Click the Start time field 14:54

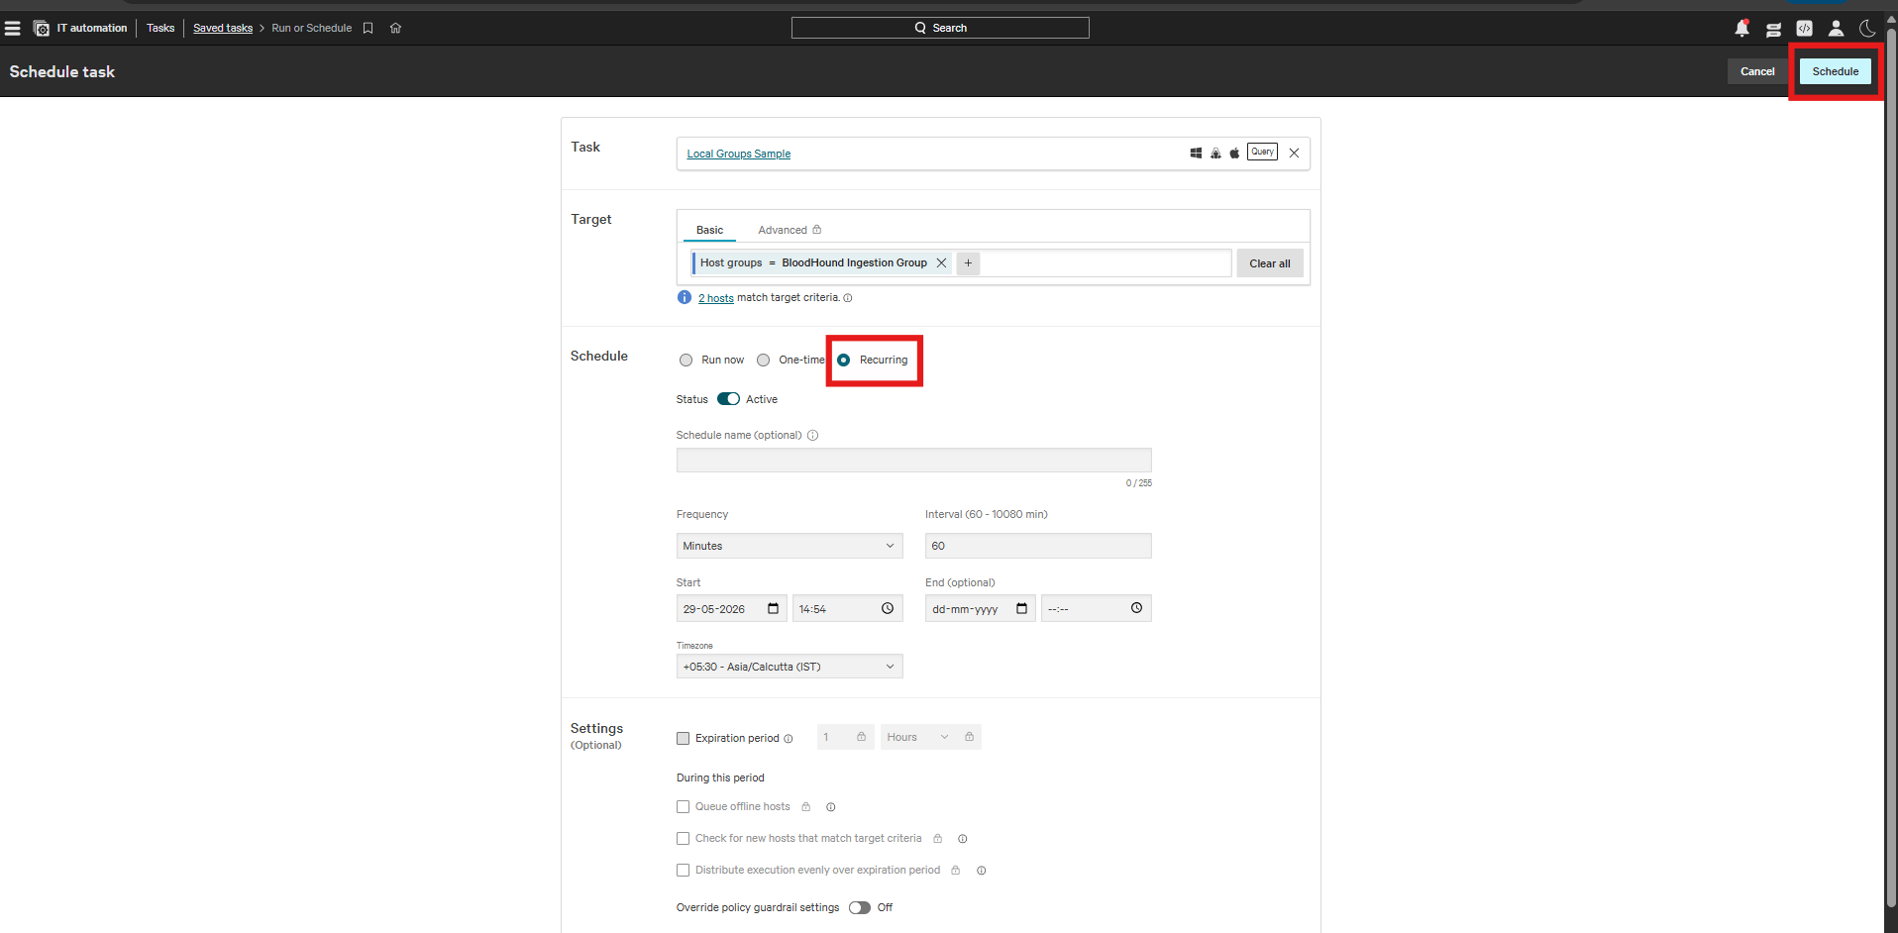click(x=847, y=608)
